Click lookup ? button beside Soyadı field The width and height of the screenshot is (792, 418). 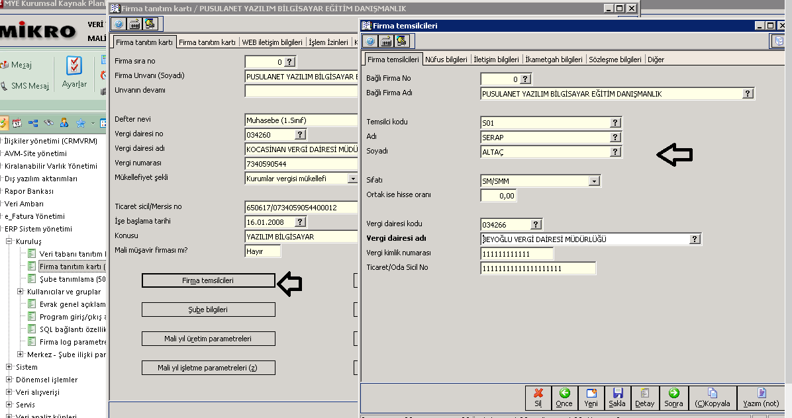pyautogui.click(x=615, y=151)
